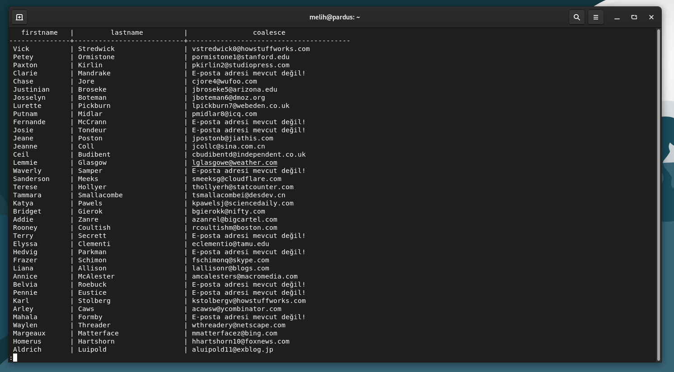Click the firstname Sanderson
The height and width of the screenshot is (372, 674).
coord(31,179)
